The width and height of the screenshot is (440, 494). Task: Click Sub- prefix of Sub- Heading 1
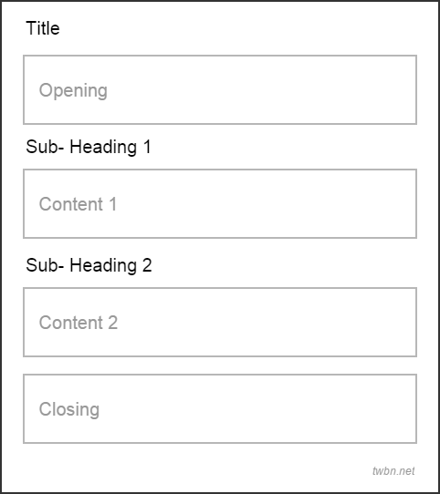45,147
